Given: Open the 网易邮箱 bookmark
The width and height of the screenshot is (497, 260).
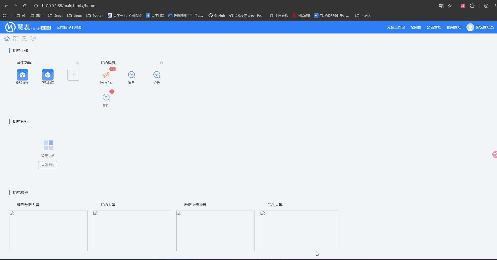Looking at the screenshot, I should tap(301, 15).
